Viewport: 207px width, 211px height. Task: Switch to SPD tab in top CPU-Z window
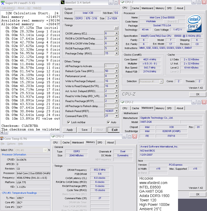[x=169, y=8]
